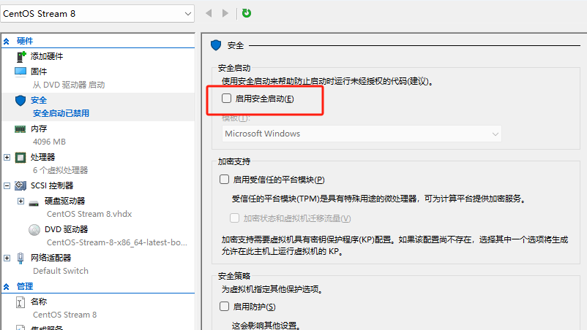Select the 添加硬件 icon
The height and width of the screenshot is (330, 587).
(x=21, y=56)
